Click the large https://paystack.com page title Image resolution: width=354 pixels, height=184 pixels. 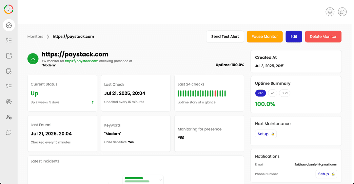(x=75, y=54)
